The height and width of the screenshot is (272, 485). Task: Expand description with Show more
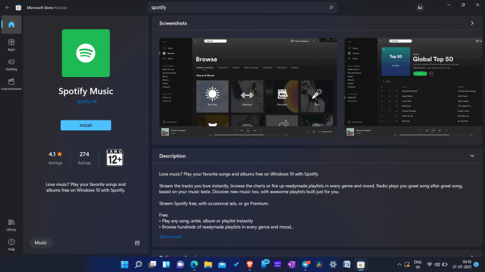click(170, 236)
